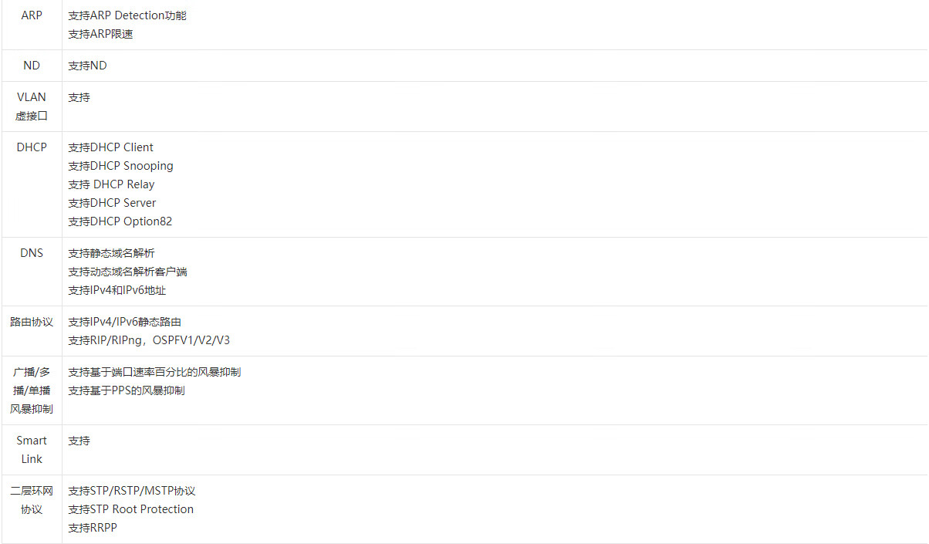The image size is (929, 544).
Task: Click the 支持基于PPS的风暴抑制 line
Action: [127, 390]
